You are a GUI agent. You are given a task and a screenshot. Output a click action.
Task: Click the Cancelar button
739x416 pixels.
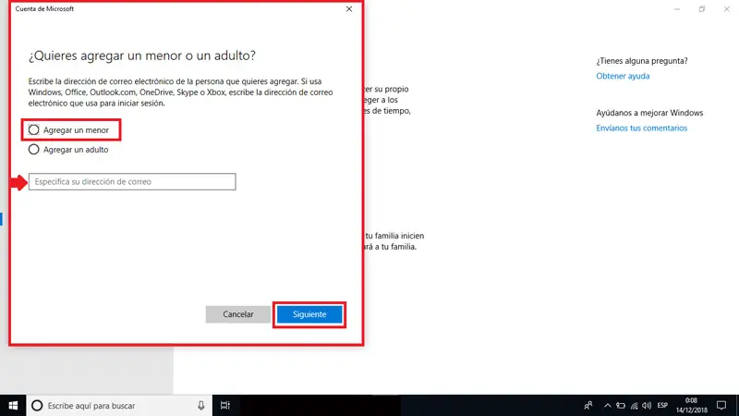click(x=238, y=314)
